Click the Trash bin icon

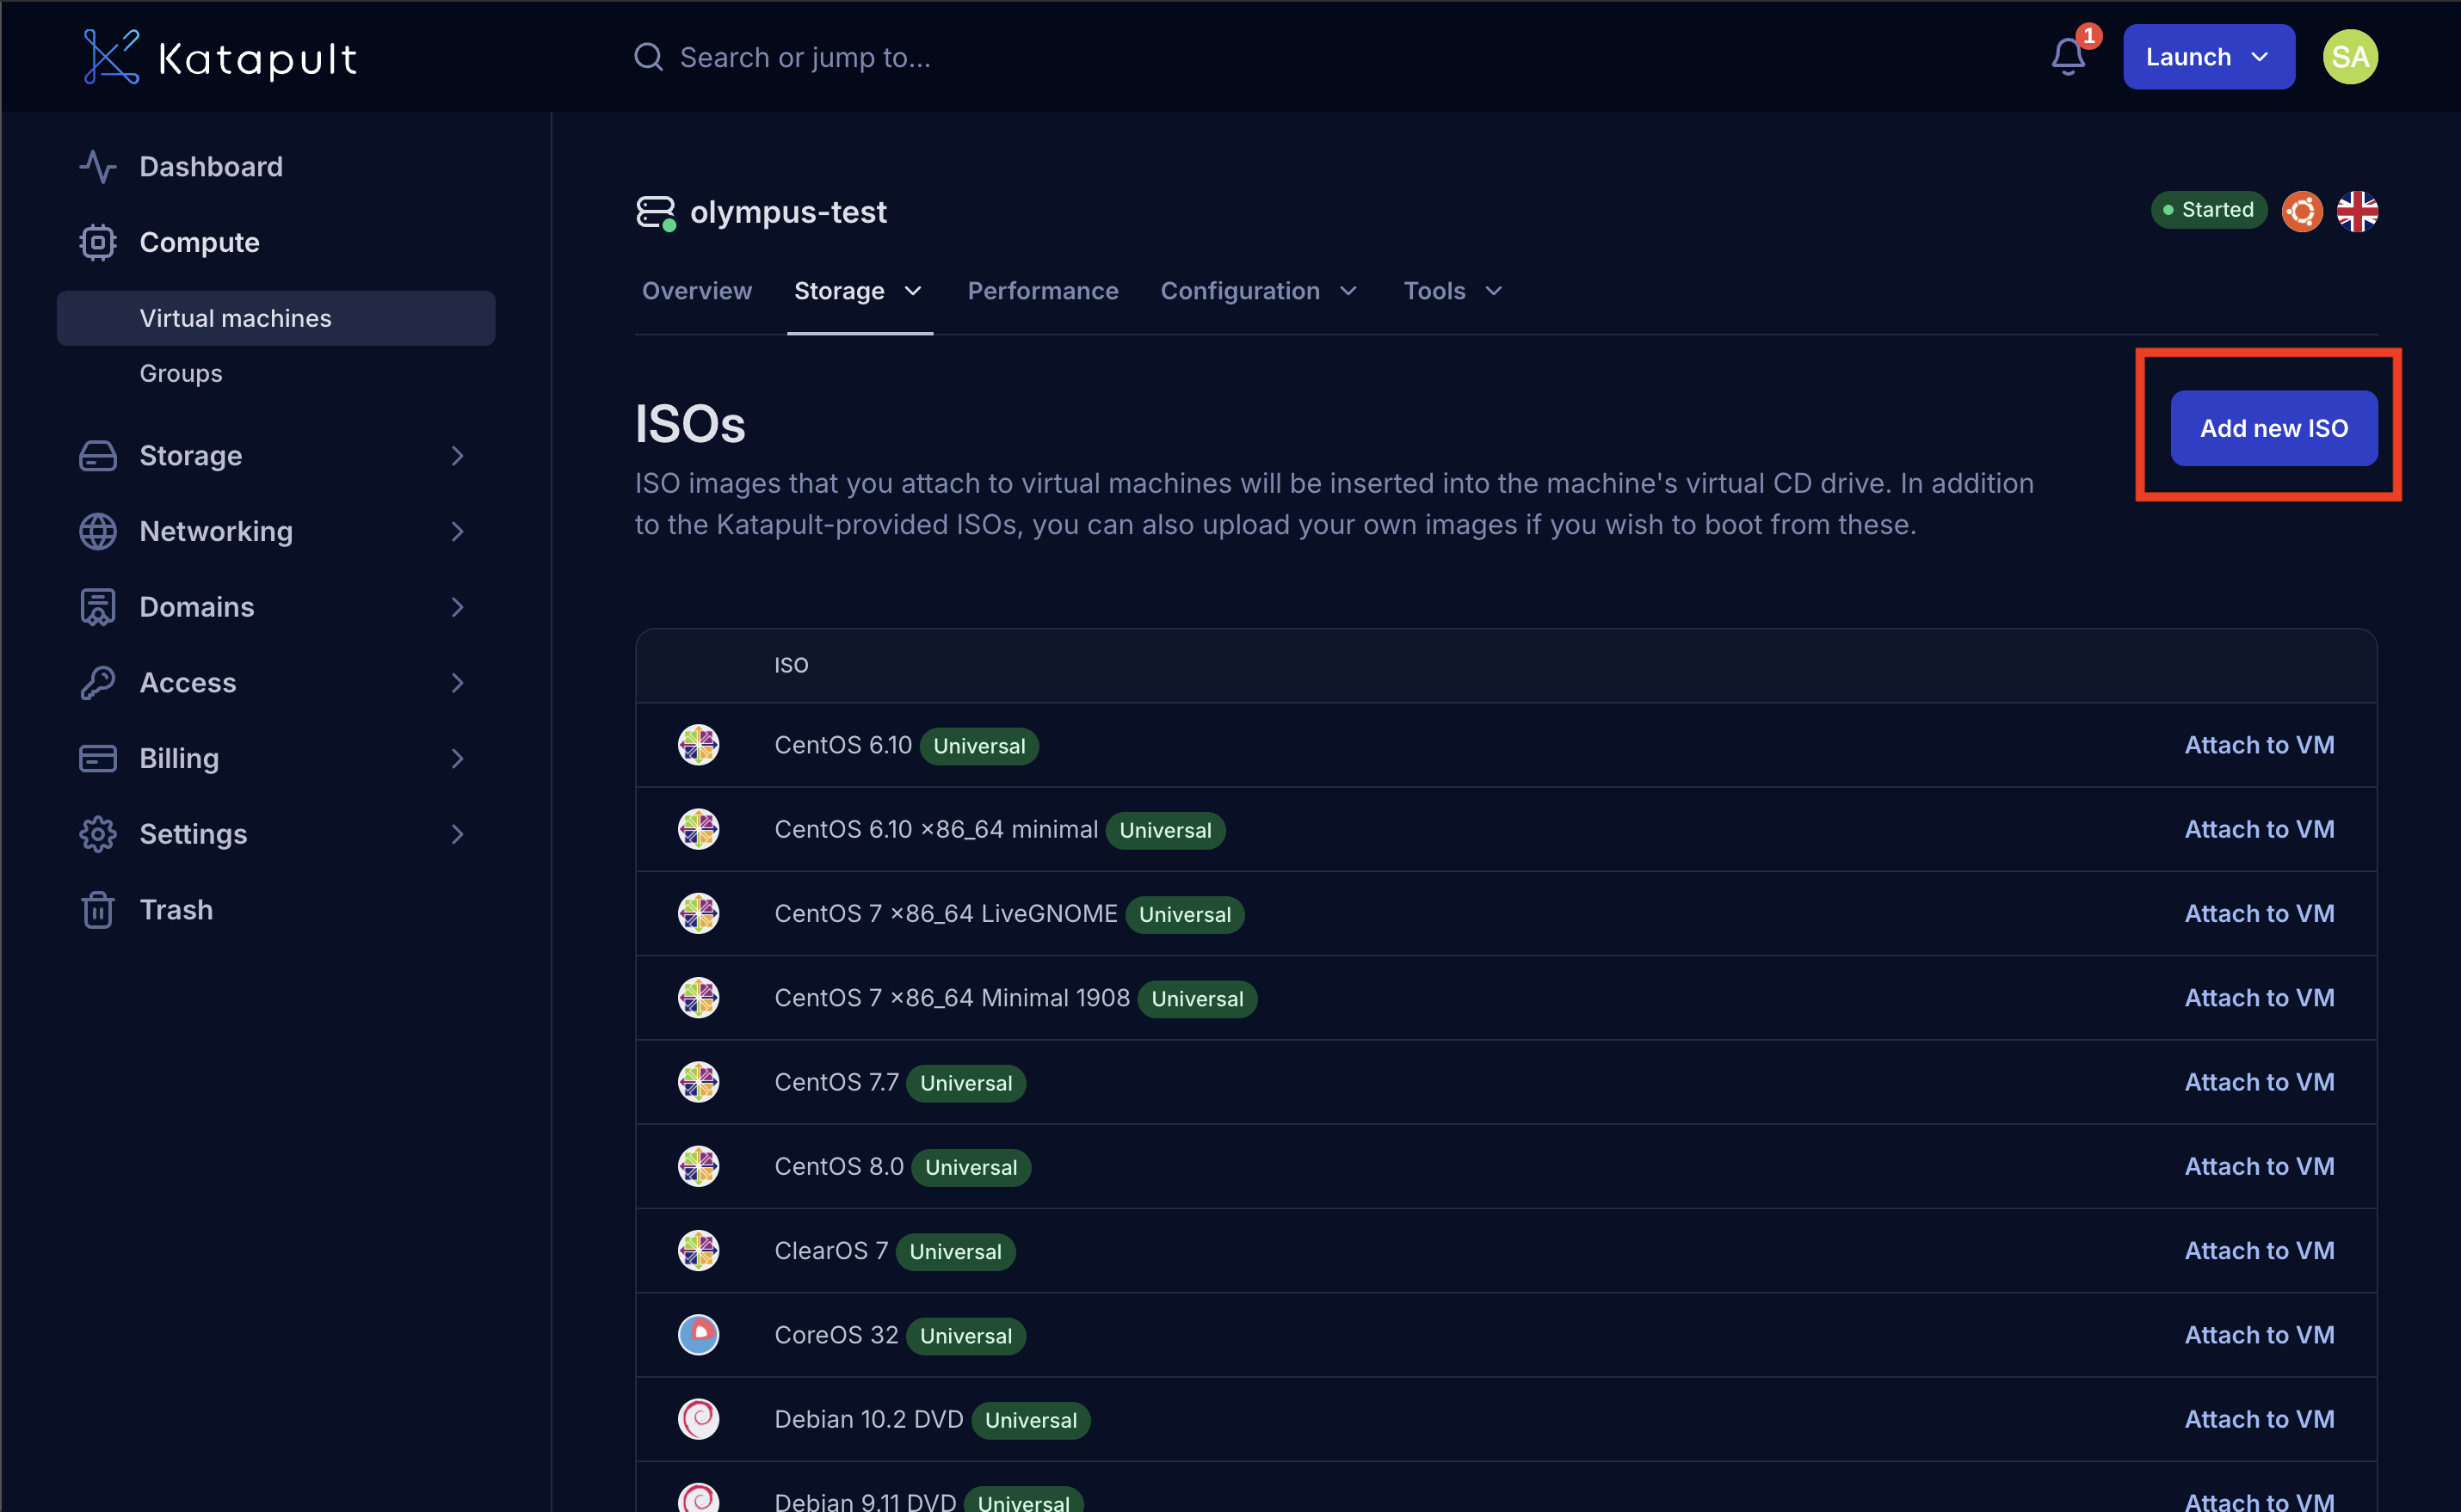coord(97,910)
